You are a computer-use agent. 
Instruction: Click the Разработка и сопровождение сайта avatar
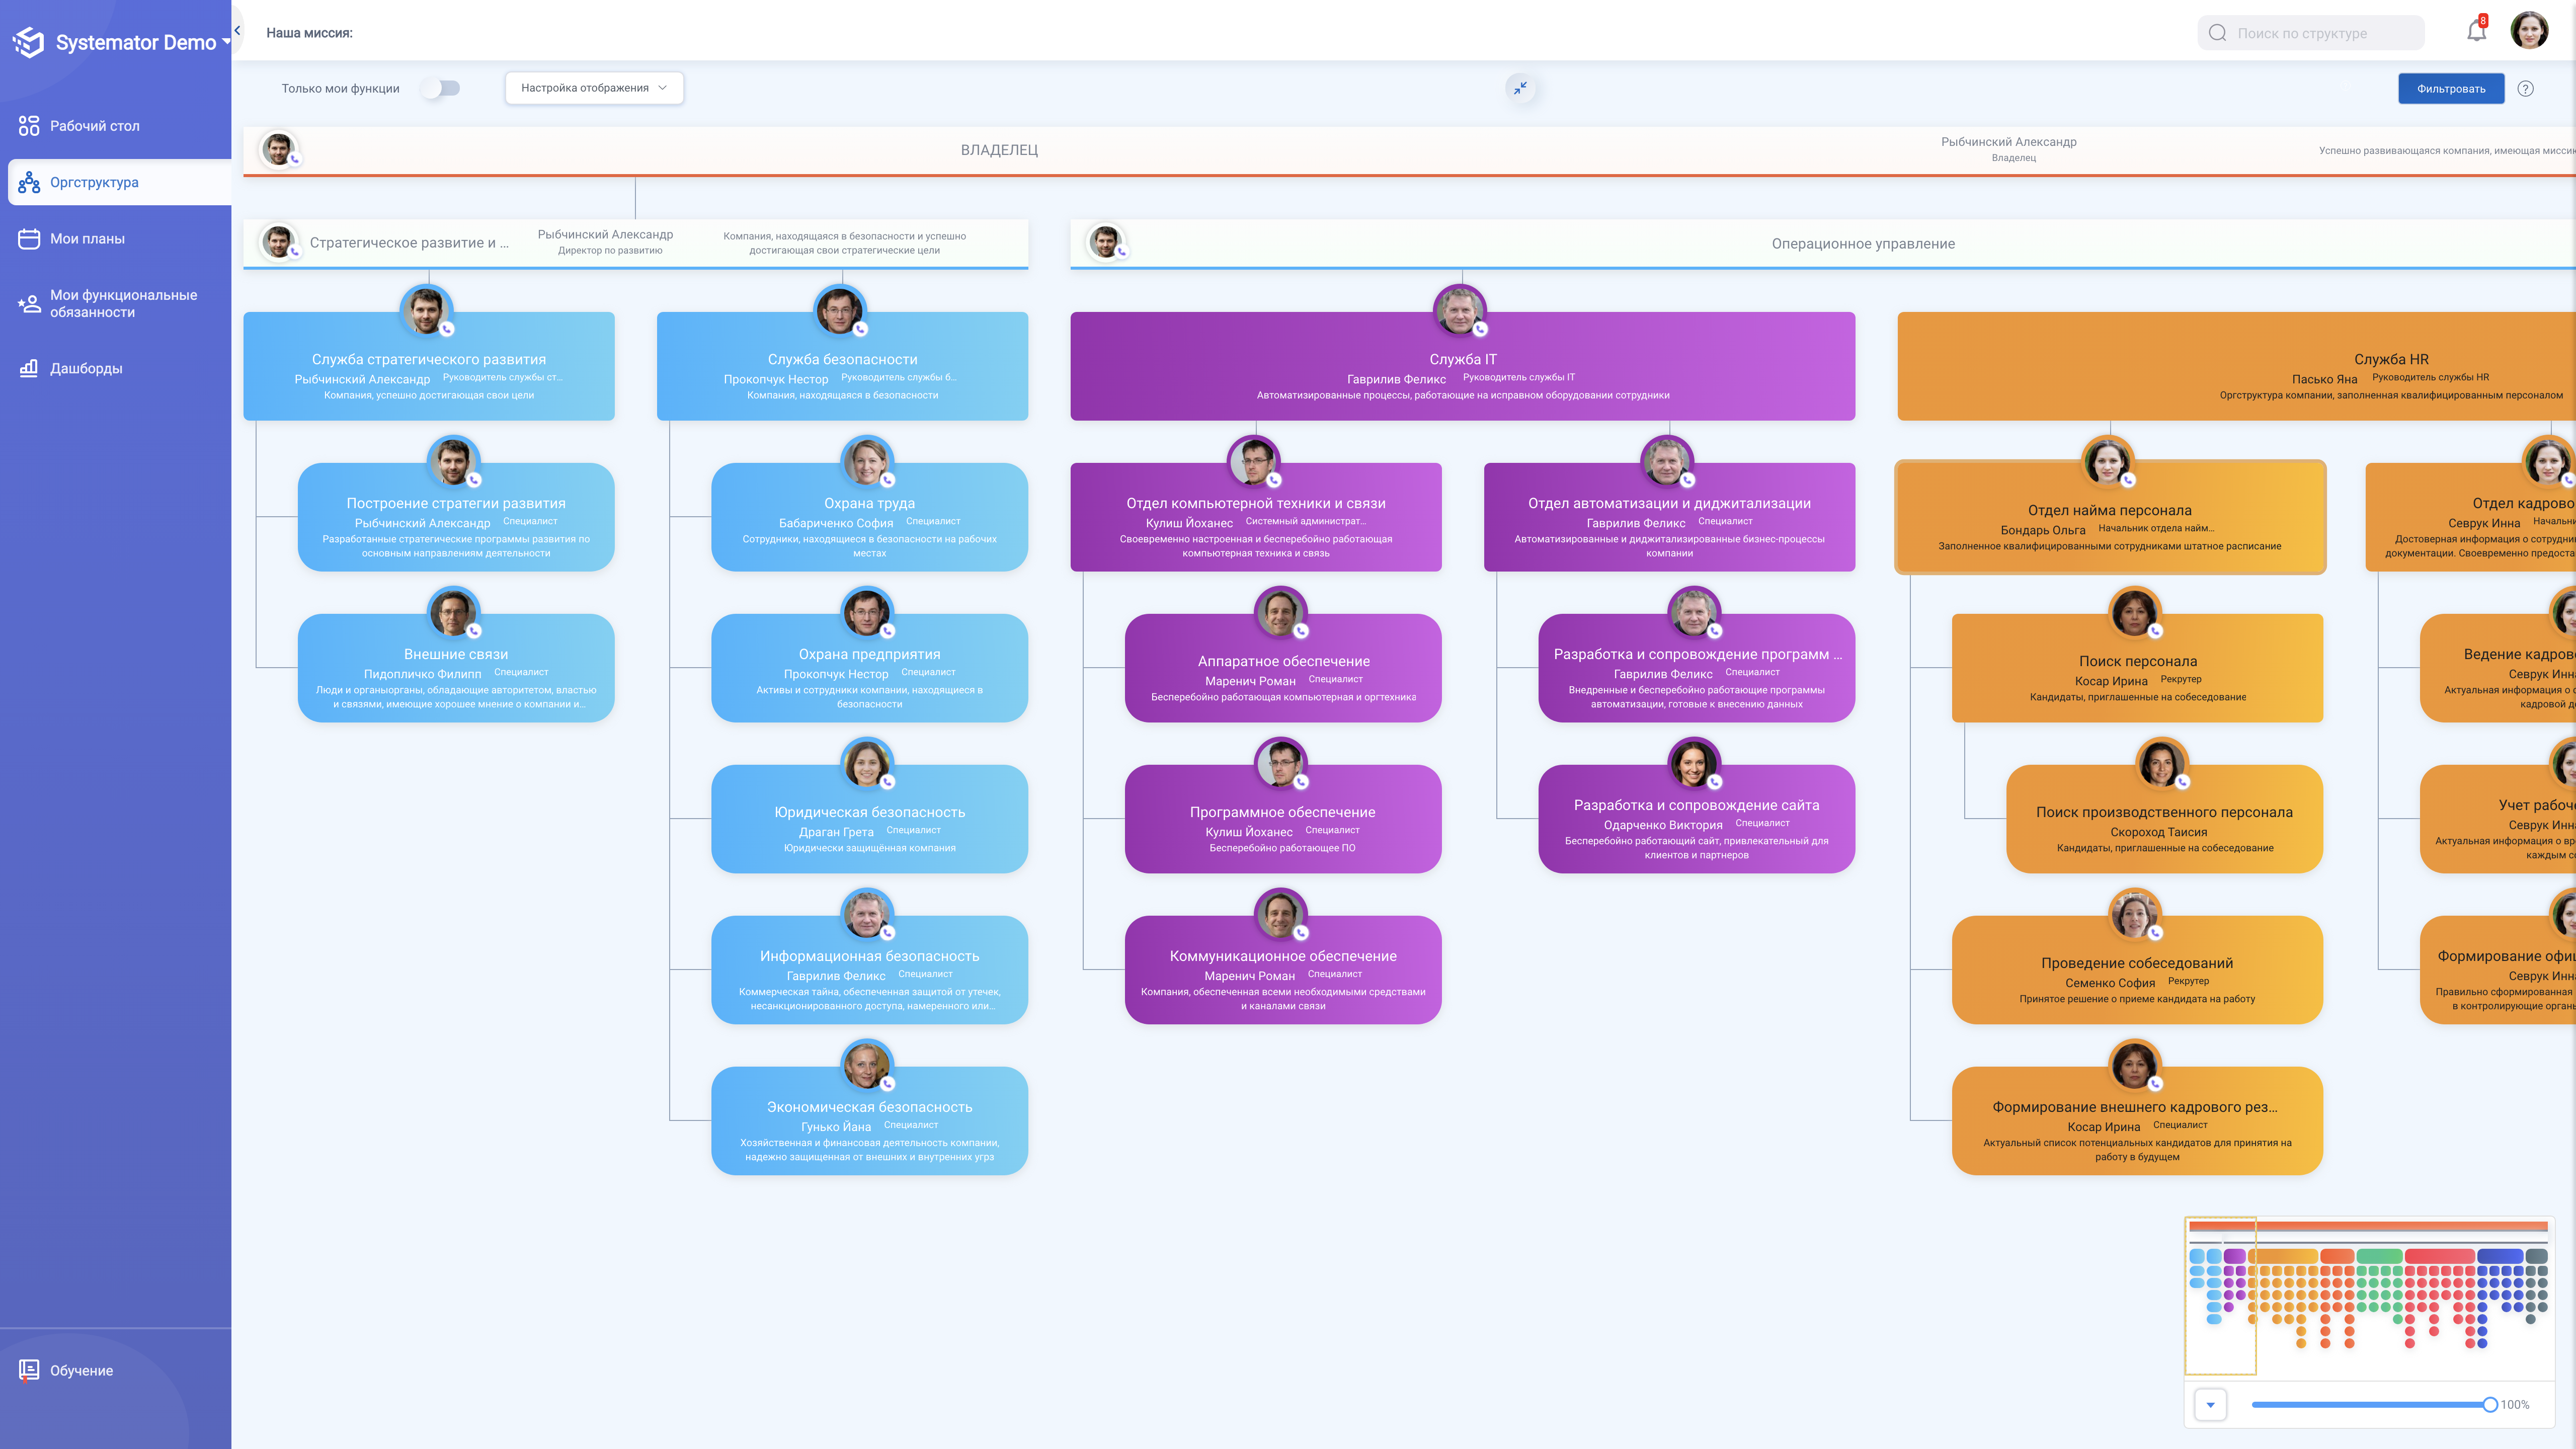(x=1694, y=764)
